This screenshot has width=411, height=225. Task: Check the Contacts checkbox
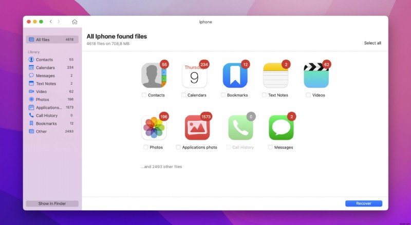(x=144, y=95)
